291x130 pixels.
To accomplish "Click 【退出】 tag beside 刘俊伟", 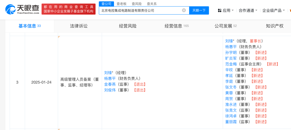I will pyautogui.click(x=140, y=90).
